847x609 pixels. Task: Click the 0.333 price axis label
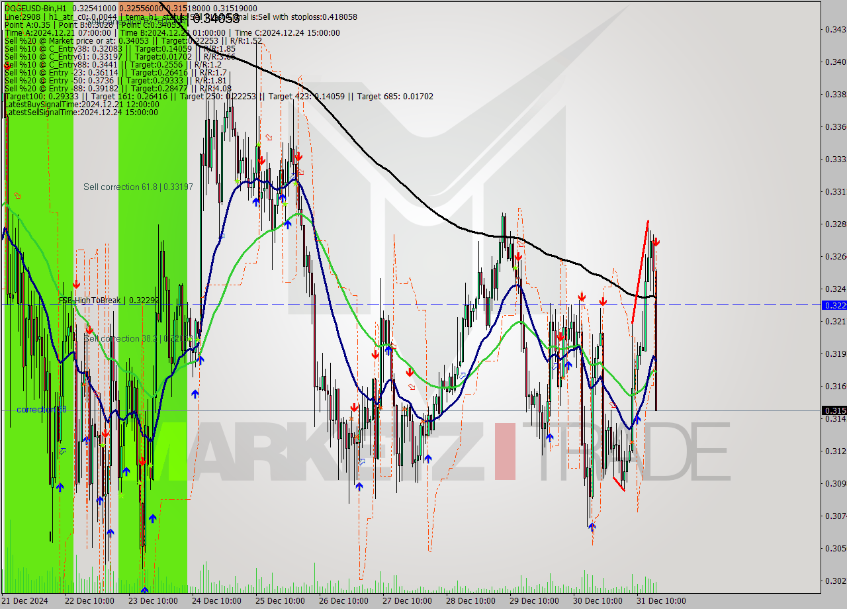(x=835, y=159)
